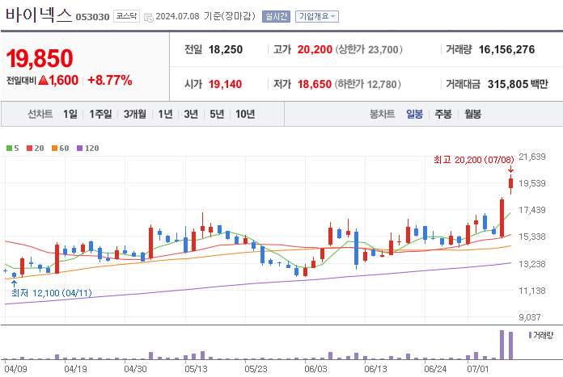This screenshot has width=563, height=377.
Task: Switch to the 1년 line chart
Action: 165,114
